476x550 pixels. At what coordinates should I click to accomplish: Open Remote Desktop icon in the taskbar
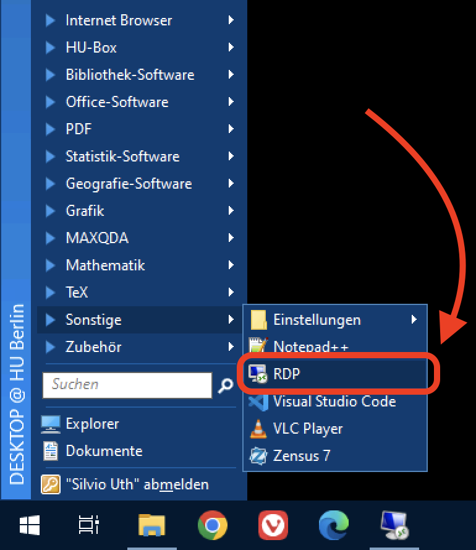pos(394,525)
